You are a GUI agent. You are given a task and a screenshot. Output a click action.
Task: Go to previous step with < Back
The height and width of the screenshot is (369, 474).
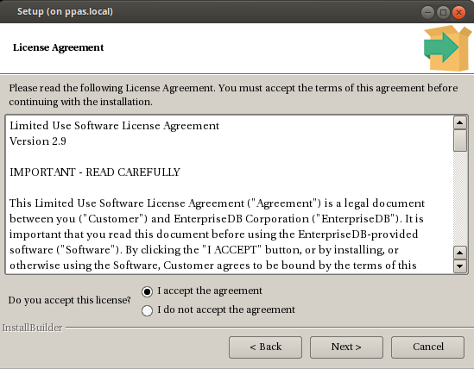tap(265, 347)
